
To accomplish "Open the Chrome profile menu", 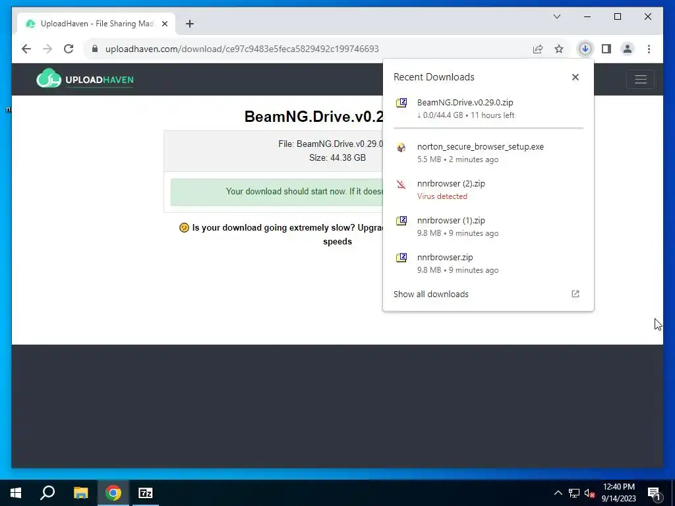I will point(628,49).
